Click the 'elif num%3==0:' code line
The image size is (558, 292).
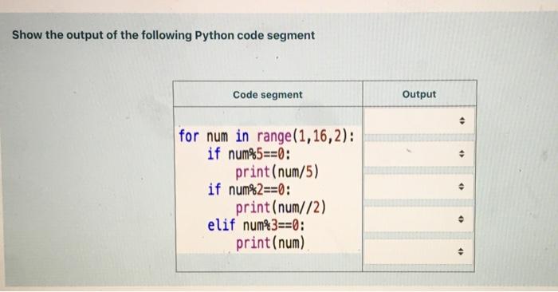click(256, 225)
